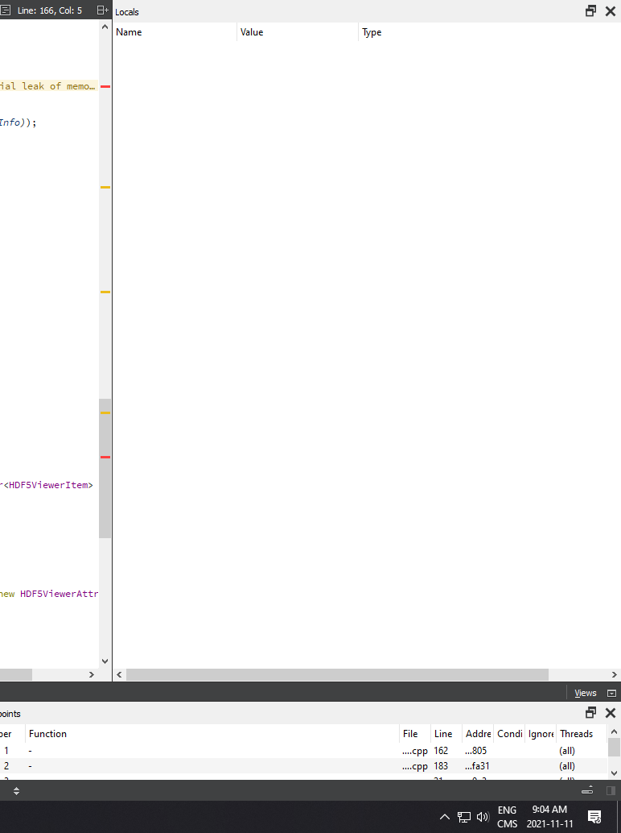This screenshot has width=621, height=833.
Task: Click address ...fa31 in breakpoint 2 row
Action: 477,766
